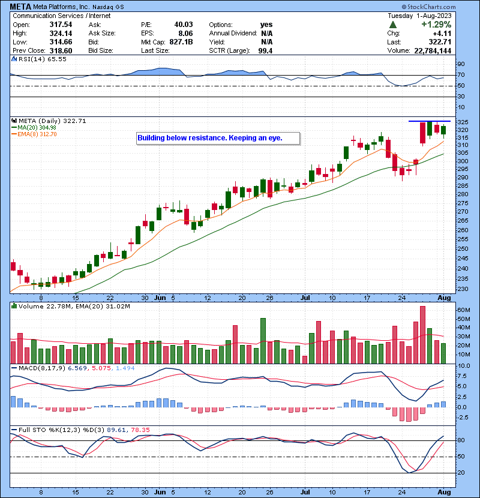Click the Low value 314.66

(61, 42)
